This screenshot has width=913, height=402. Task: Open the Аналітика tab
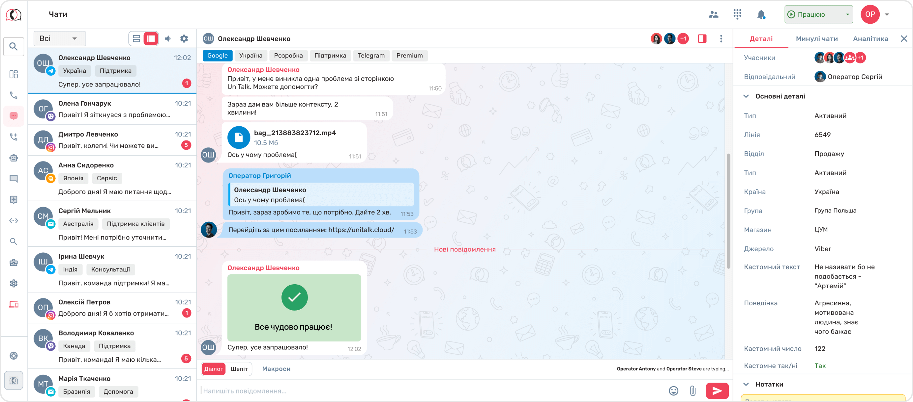point(870,39)
